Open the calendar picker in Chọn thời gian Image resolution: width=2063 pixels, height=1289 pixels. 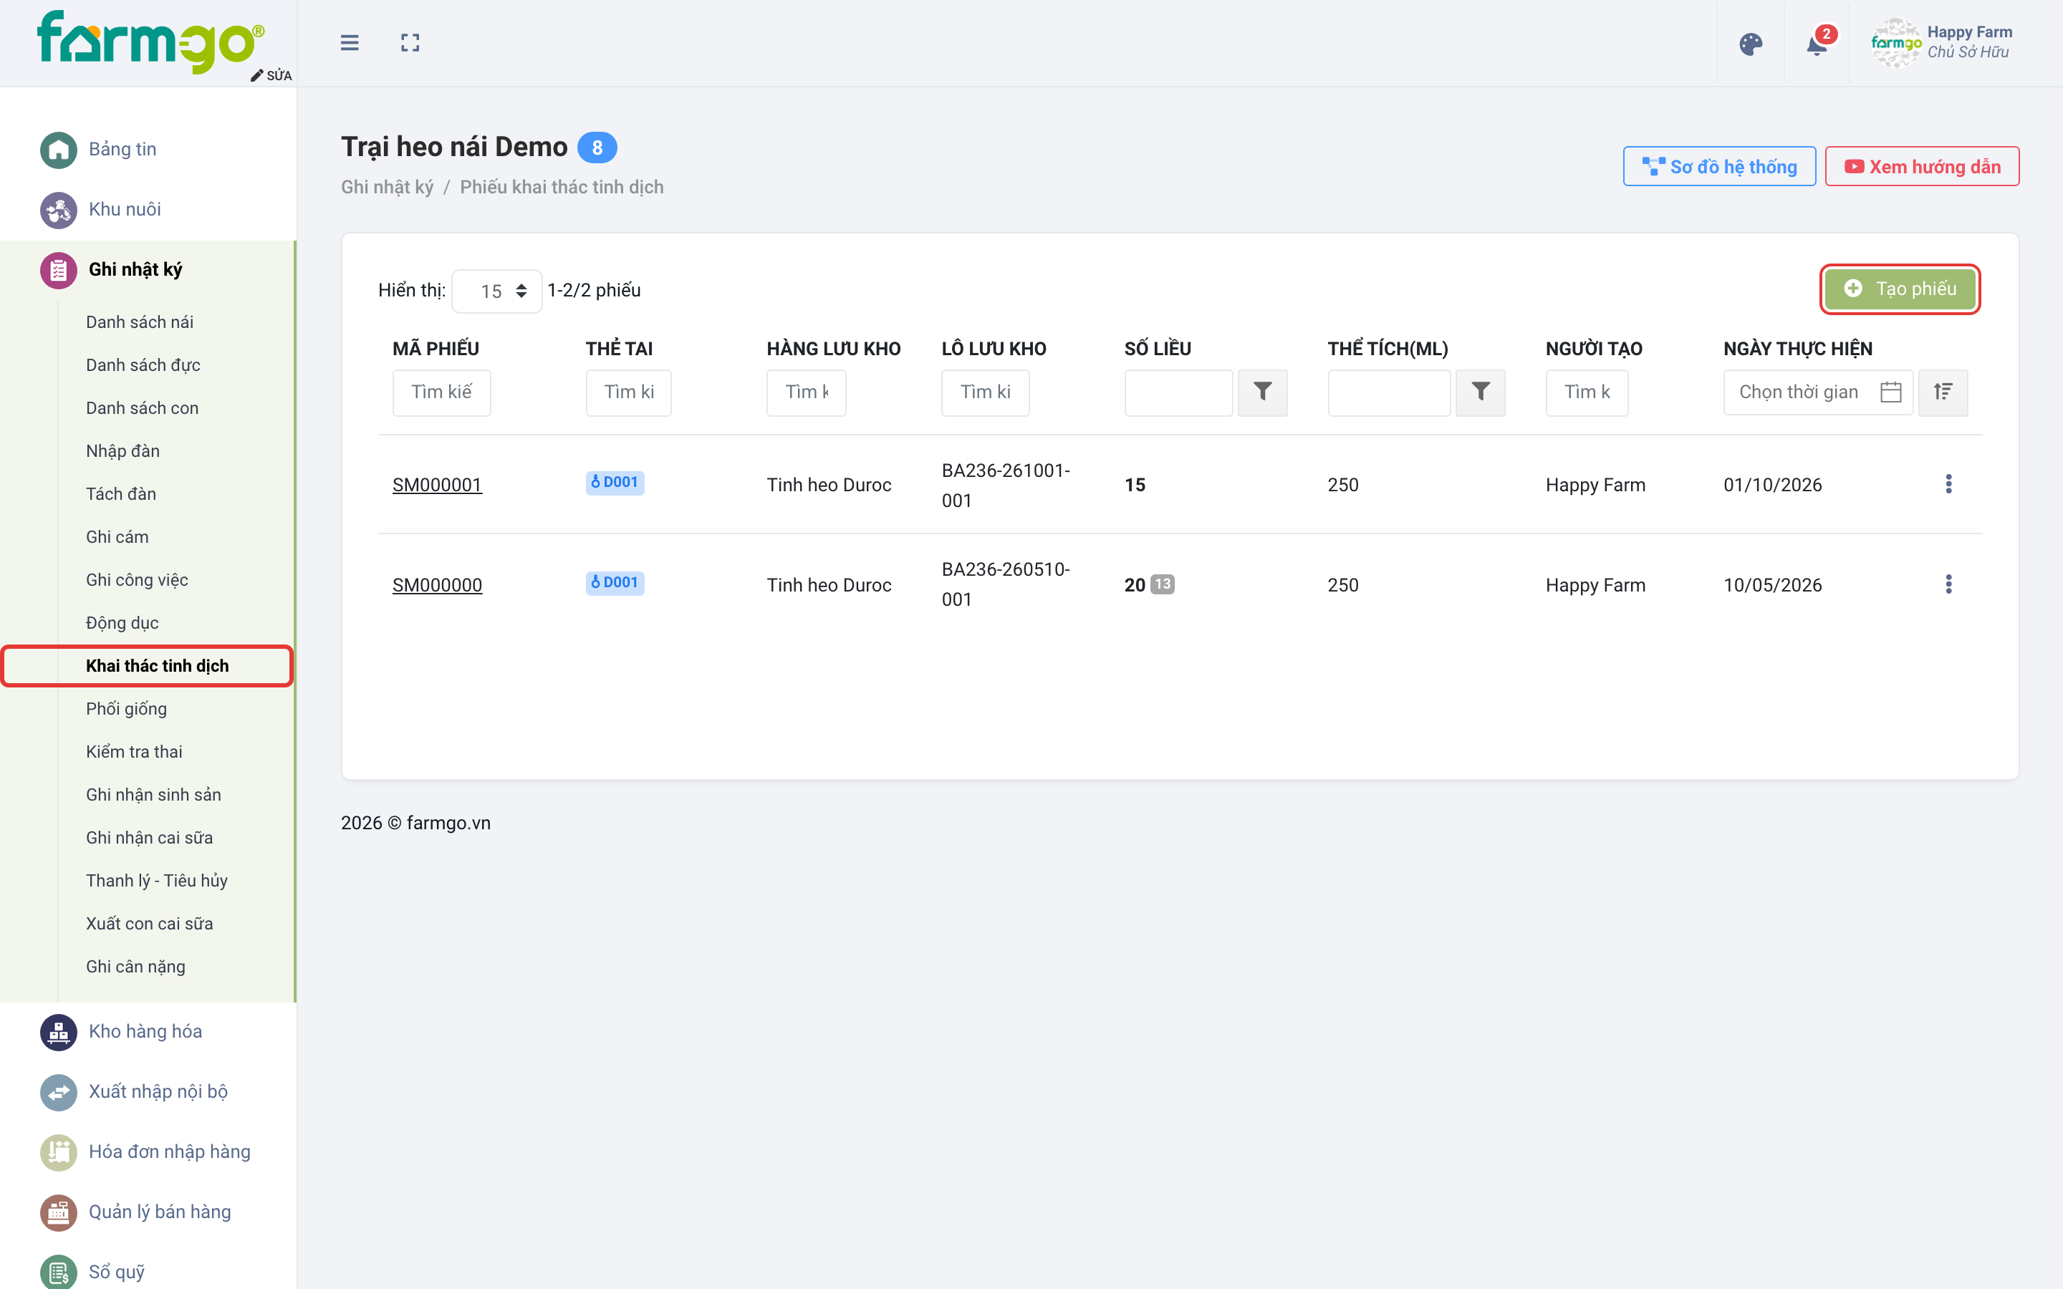[1891, 392]
